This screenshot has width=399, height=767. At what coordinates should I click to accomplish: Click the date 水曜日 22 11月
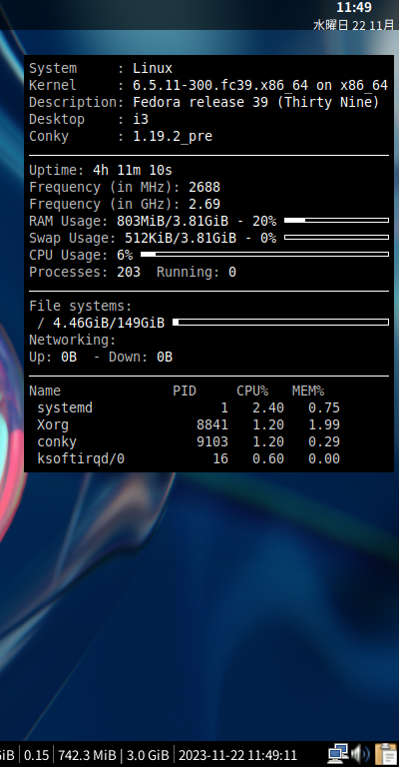(353, 25)
